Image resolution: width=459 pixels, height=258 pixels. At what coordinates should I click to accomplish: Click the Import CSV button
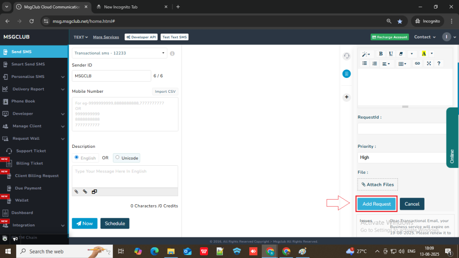click(165, 91)
